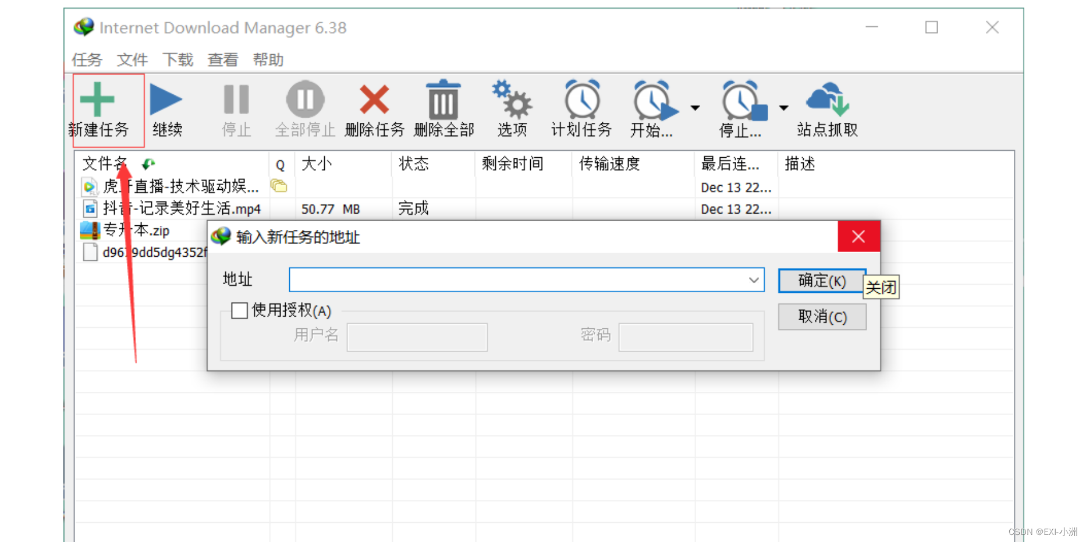Viewport: 1086px width, 542px height.
Task: Expand the 开始... queue dropdown arrow
Action: point(695,108)
